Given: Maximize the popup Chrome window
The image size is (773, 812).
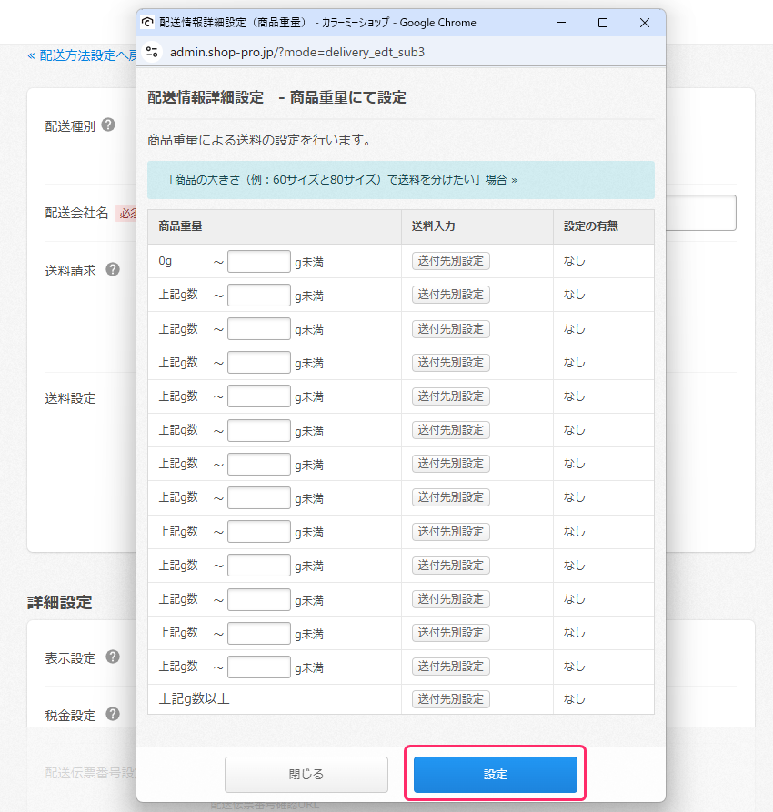Looking at the screenshot, I should (x=602, y=23).
